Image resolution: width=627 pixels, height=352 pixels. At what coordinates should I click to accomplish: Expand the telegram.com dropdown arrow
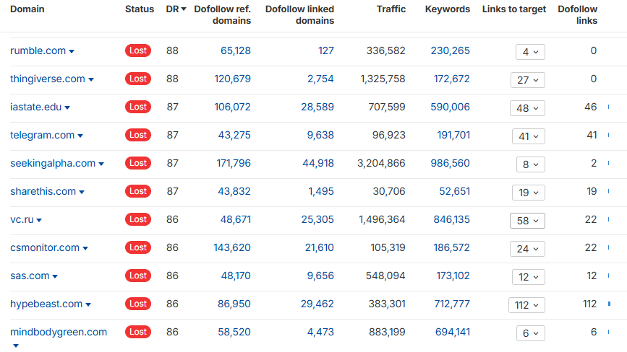coord(80,136)
